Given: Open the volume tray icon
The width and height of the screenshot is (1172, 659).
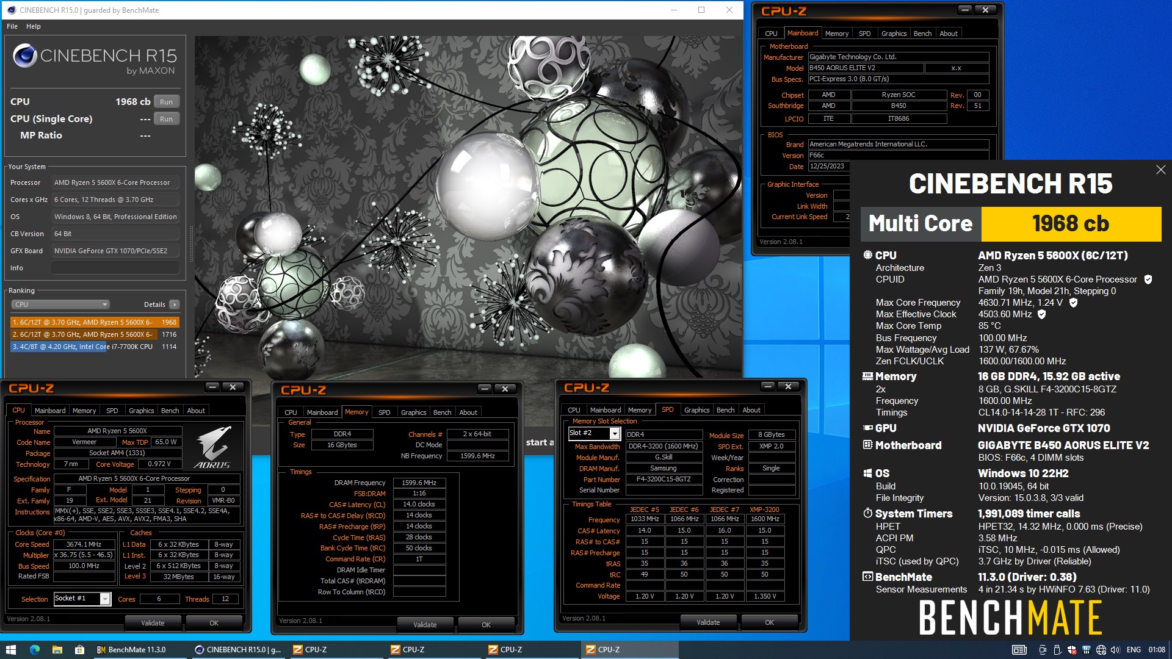Looking at the screenshot, I should click(1115, 650).
